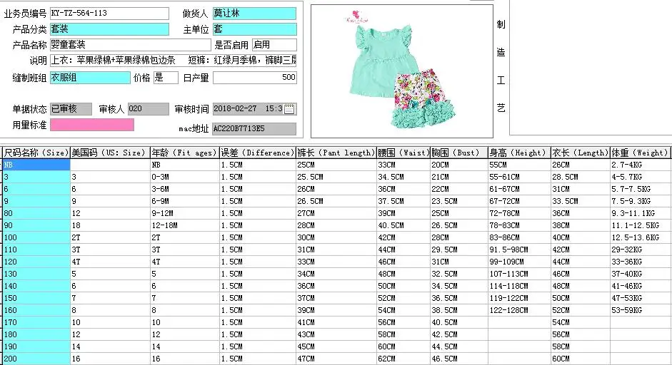Click the 制造工艺 vertical label
This screenshot has height=365, width=672.
501,66
